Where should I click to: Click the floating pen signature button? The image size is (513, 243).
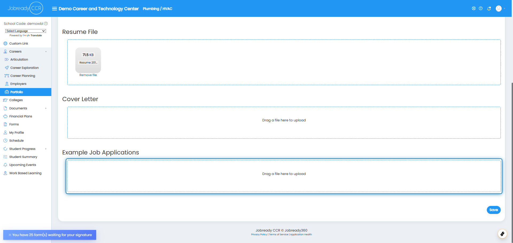[502, 234]
